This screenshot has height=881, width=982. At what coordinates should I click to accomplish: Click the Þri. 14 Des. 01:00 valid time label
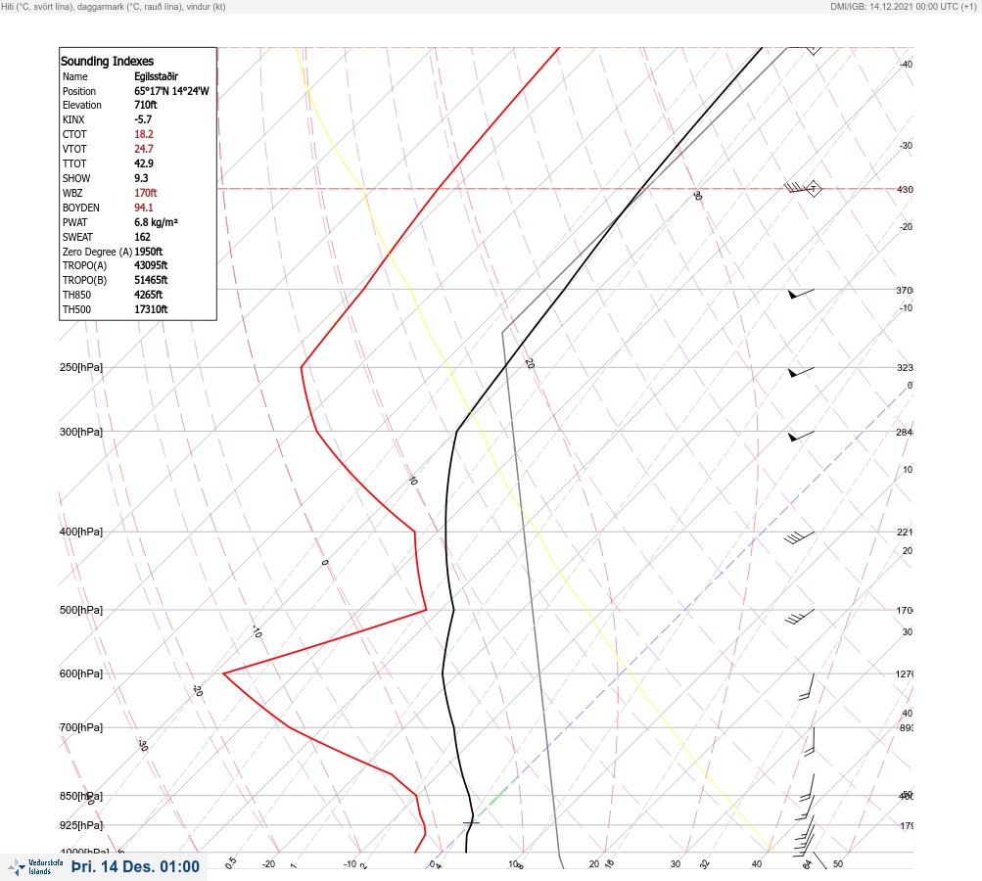135,866
